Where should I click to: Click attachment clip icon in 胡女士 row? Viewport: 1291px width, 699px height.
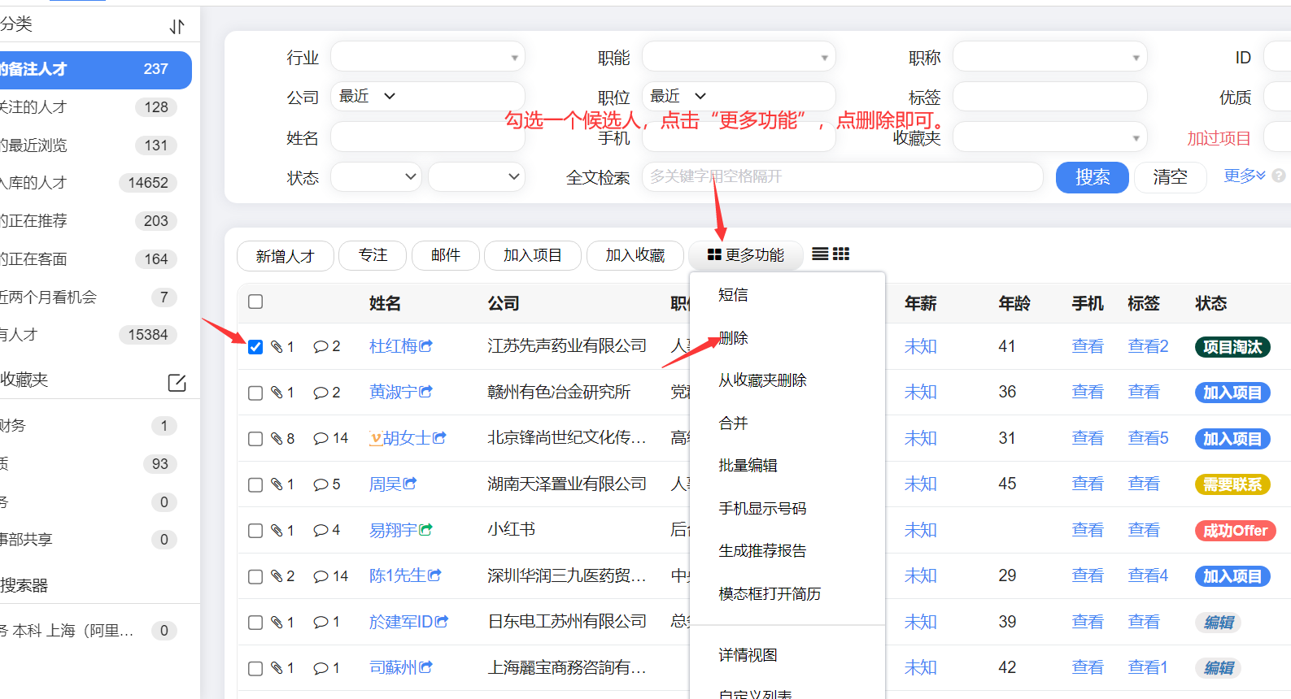click(x=277, y=438)
